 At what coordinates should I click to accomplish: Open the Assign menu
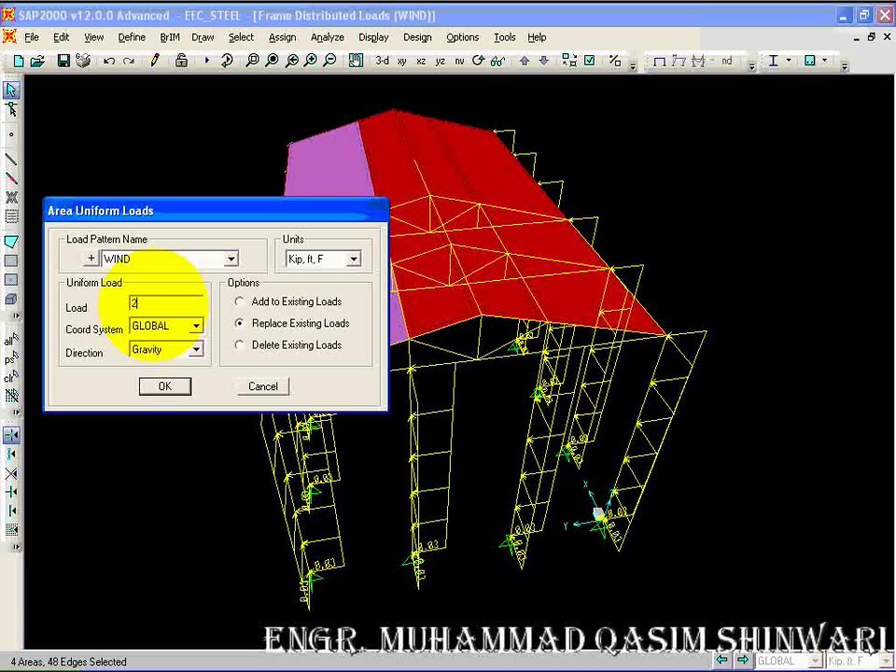pyautogui.click(x=282, y=37)
